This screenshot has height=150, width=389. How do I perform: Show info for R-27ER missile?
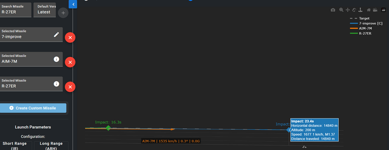coord(56,84)
